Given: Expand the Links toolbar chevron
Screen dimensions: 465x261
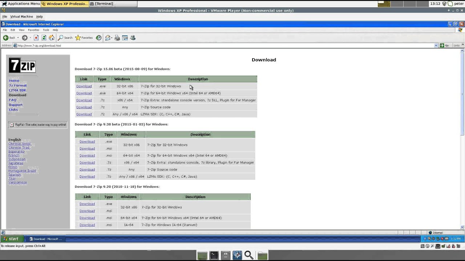Looking at the screenshot, I should [x=462, y=45].
